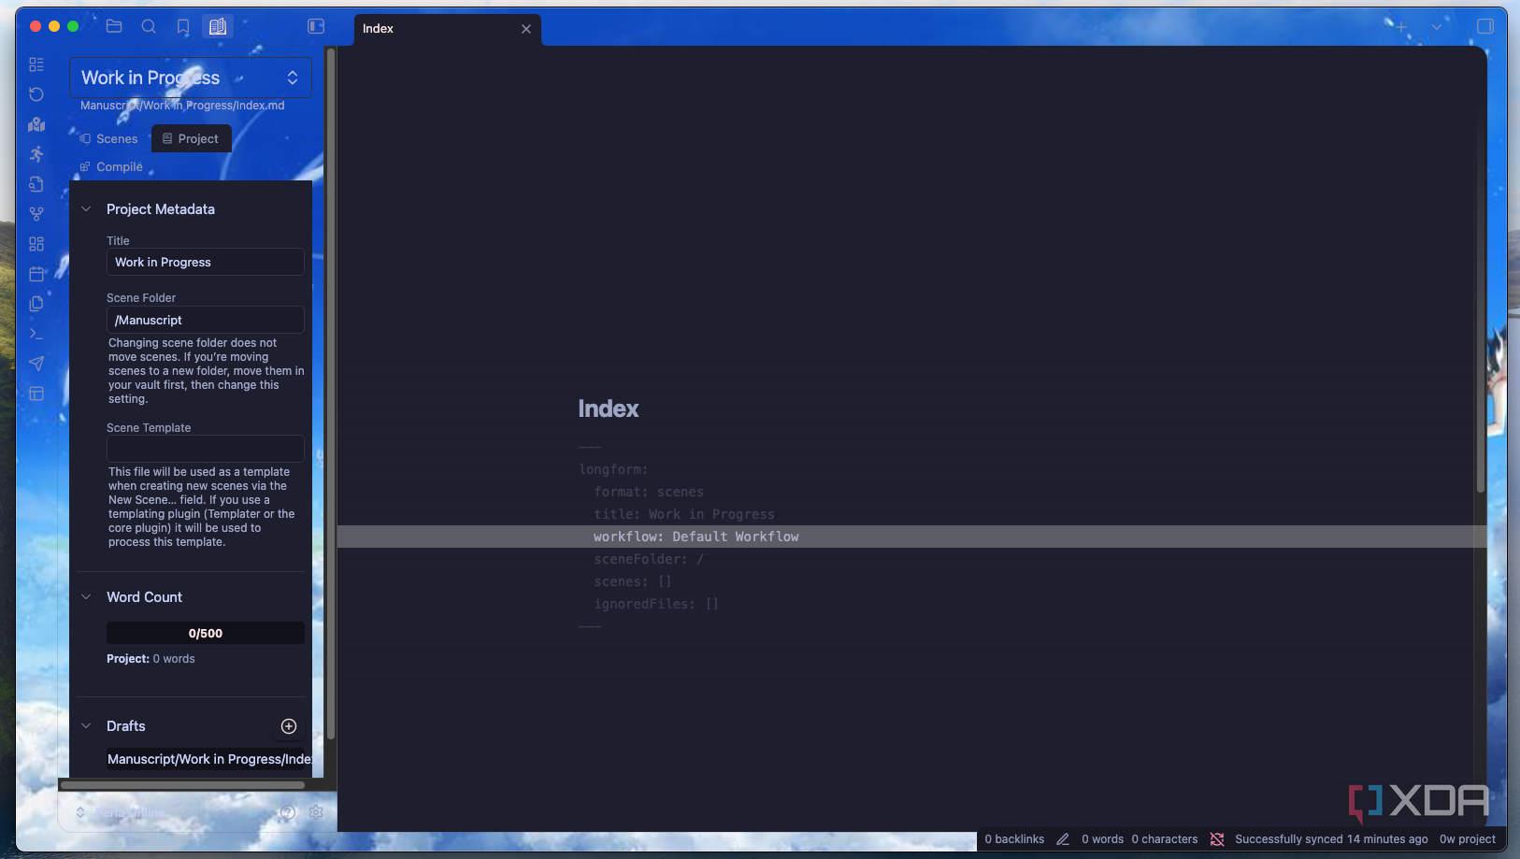Click the sidebar horizontal scrollbar
Screen dimensions: 1520x859
coord(182,785)
